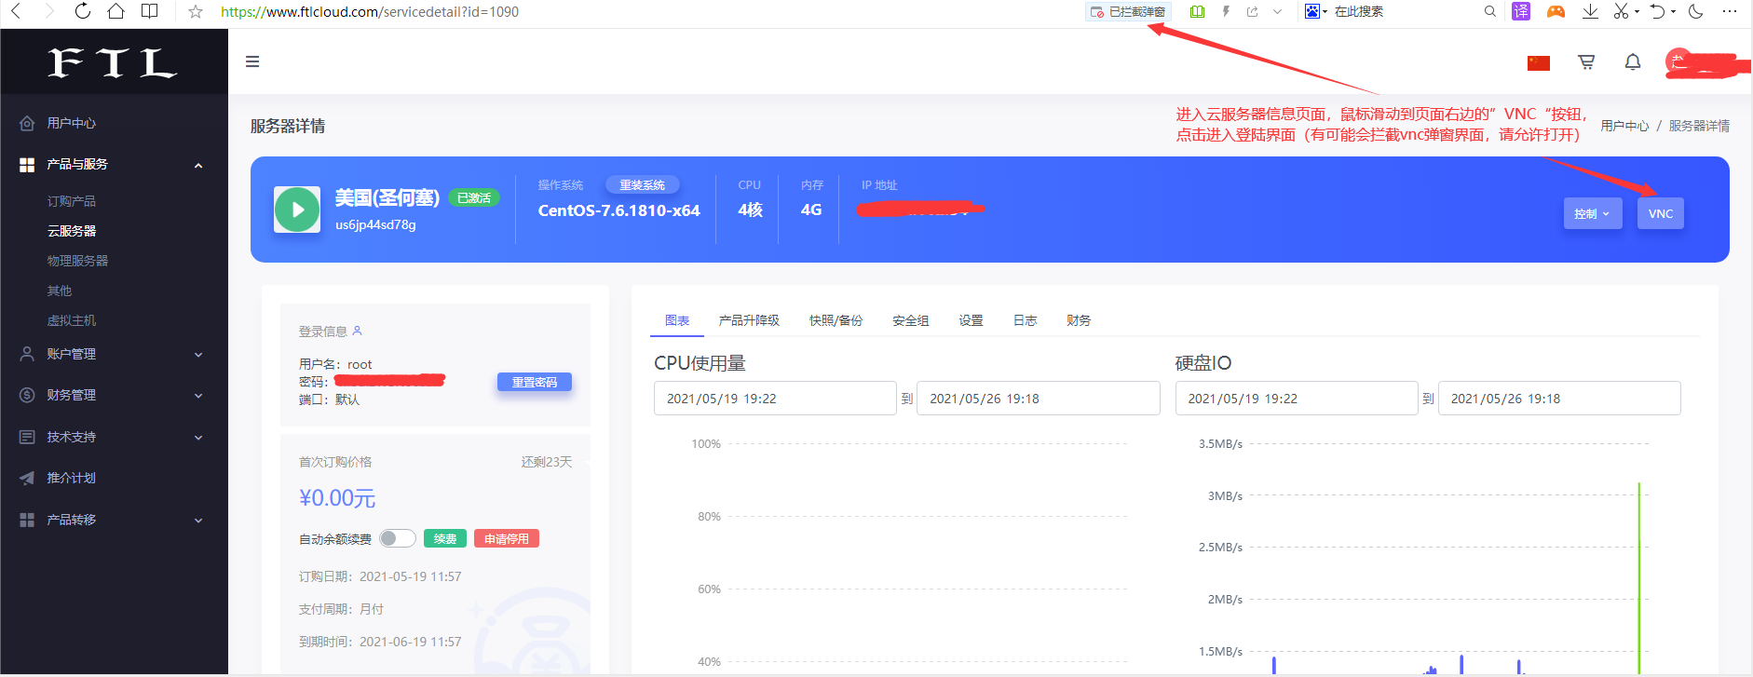Click the user icon beside 登录信息
The image size is (1753, 677).
[357, 331]
